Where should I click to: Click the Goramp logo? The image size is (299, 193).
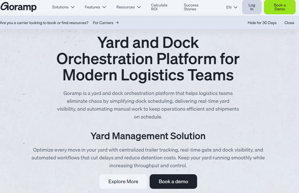19,7
